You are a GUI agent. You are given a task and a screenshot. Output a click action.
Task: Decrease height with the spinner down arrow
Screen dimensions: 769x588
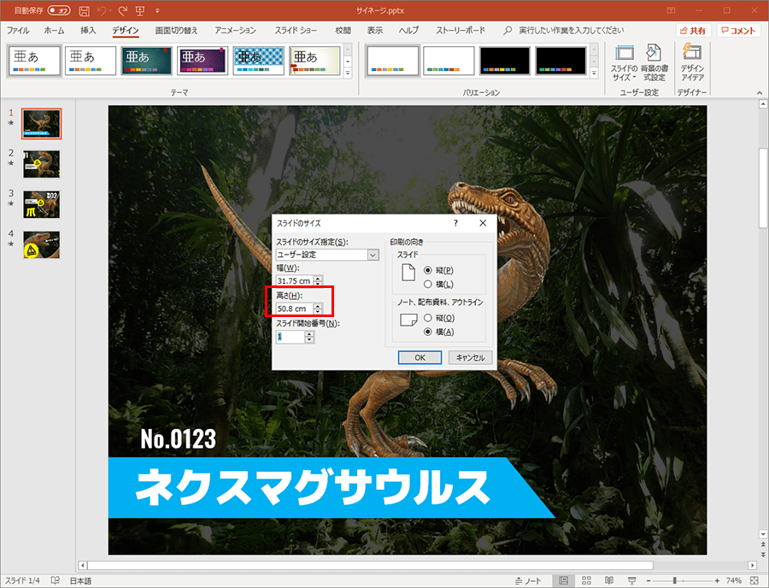click(x=319, y=311)
